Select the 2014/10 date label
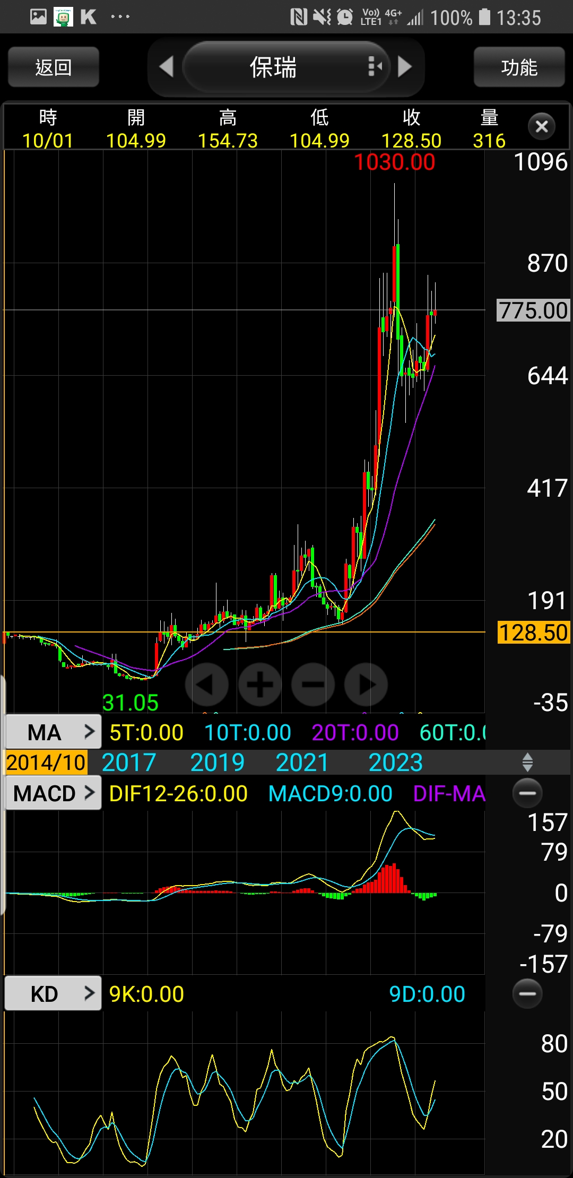573x1178 pixels. [46, 763]
